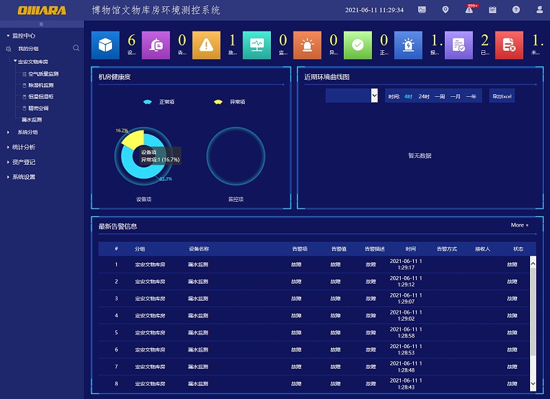Click the green checkmark normal status icon
Image resolution: width=550 pixels, height=399 pixels.
coord(357,45)
